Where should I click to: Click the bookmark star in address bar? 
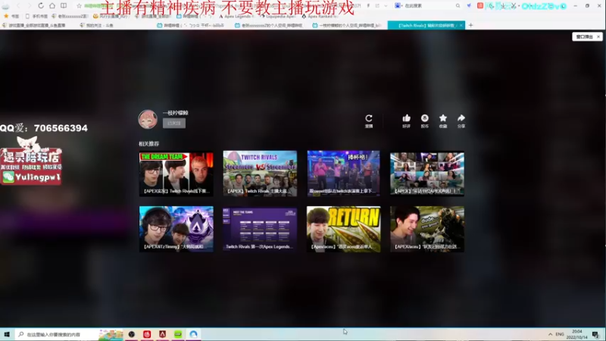pyautogui.click(x=79, y=6)
